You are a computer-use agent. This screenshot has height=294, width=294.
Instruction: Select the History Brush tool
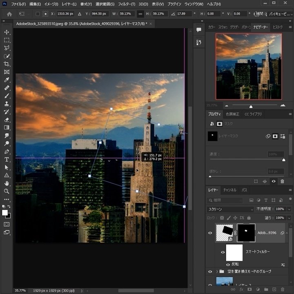point(7,112)
